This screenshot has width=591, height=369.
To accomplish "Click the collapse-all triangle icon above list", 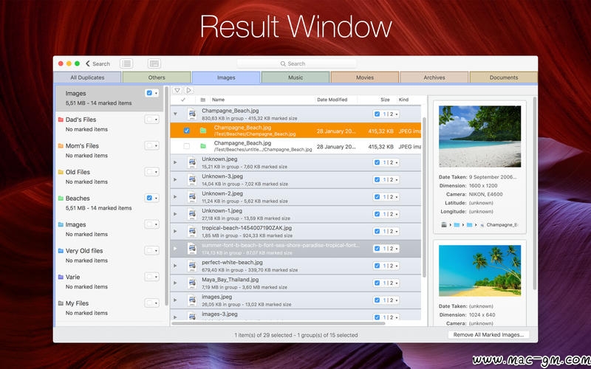I will (177, 90).
